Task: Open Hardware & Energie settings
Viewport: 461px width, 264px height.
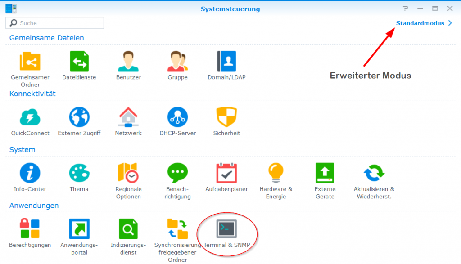Action: (x=276, y=173)
